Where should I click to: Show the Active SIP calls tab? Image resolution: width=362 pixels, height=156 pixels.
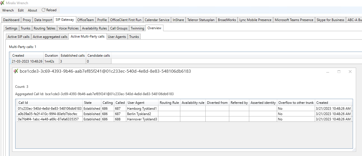tap(19, 37)
